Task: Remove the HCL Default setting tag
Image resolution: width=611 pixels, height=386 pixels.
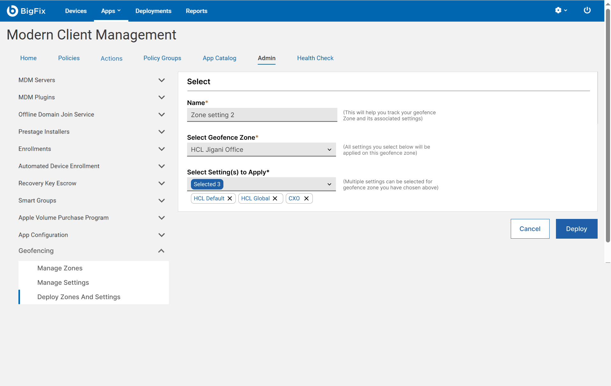Action: pos(230,199)
